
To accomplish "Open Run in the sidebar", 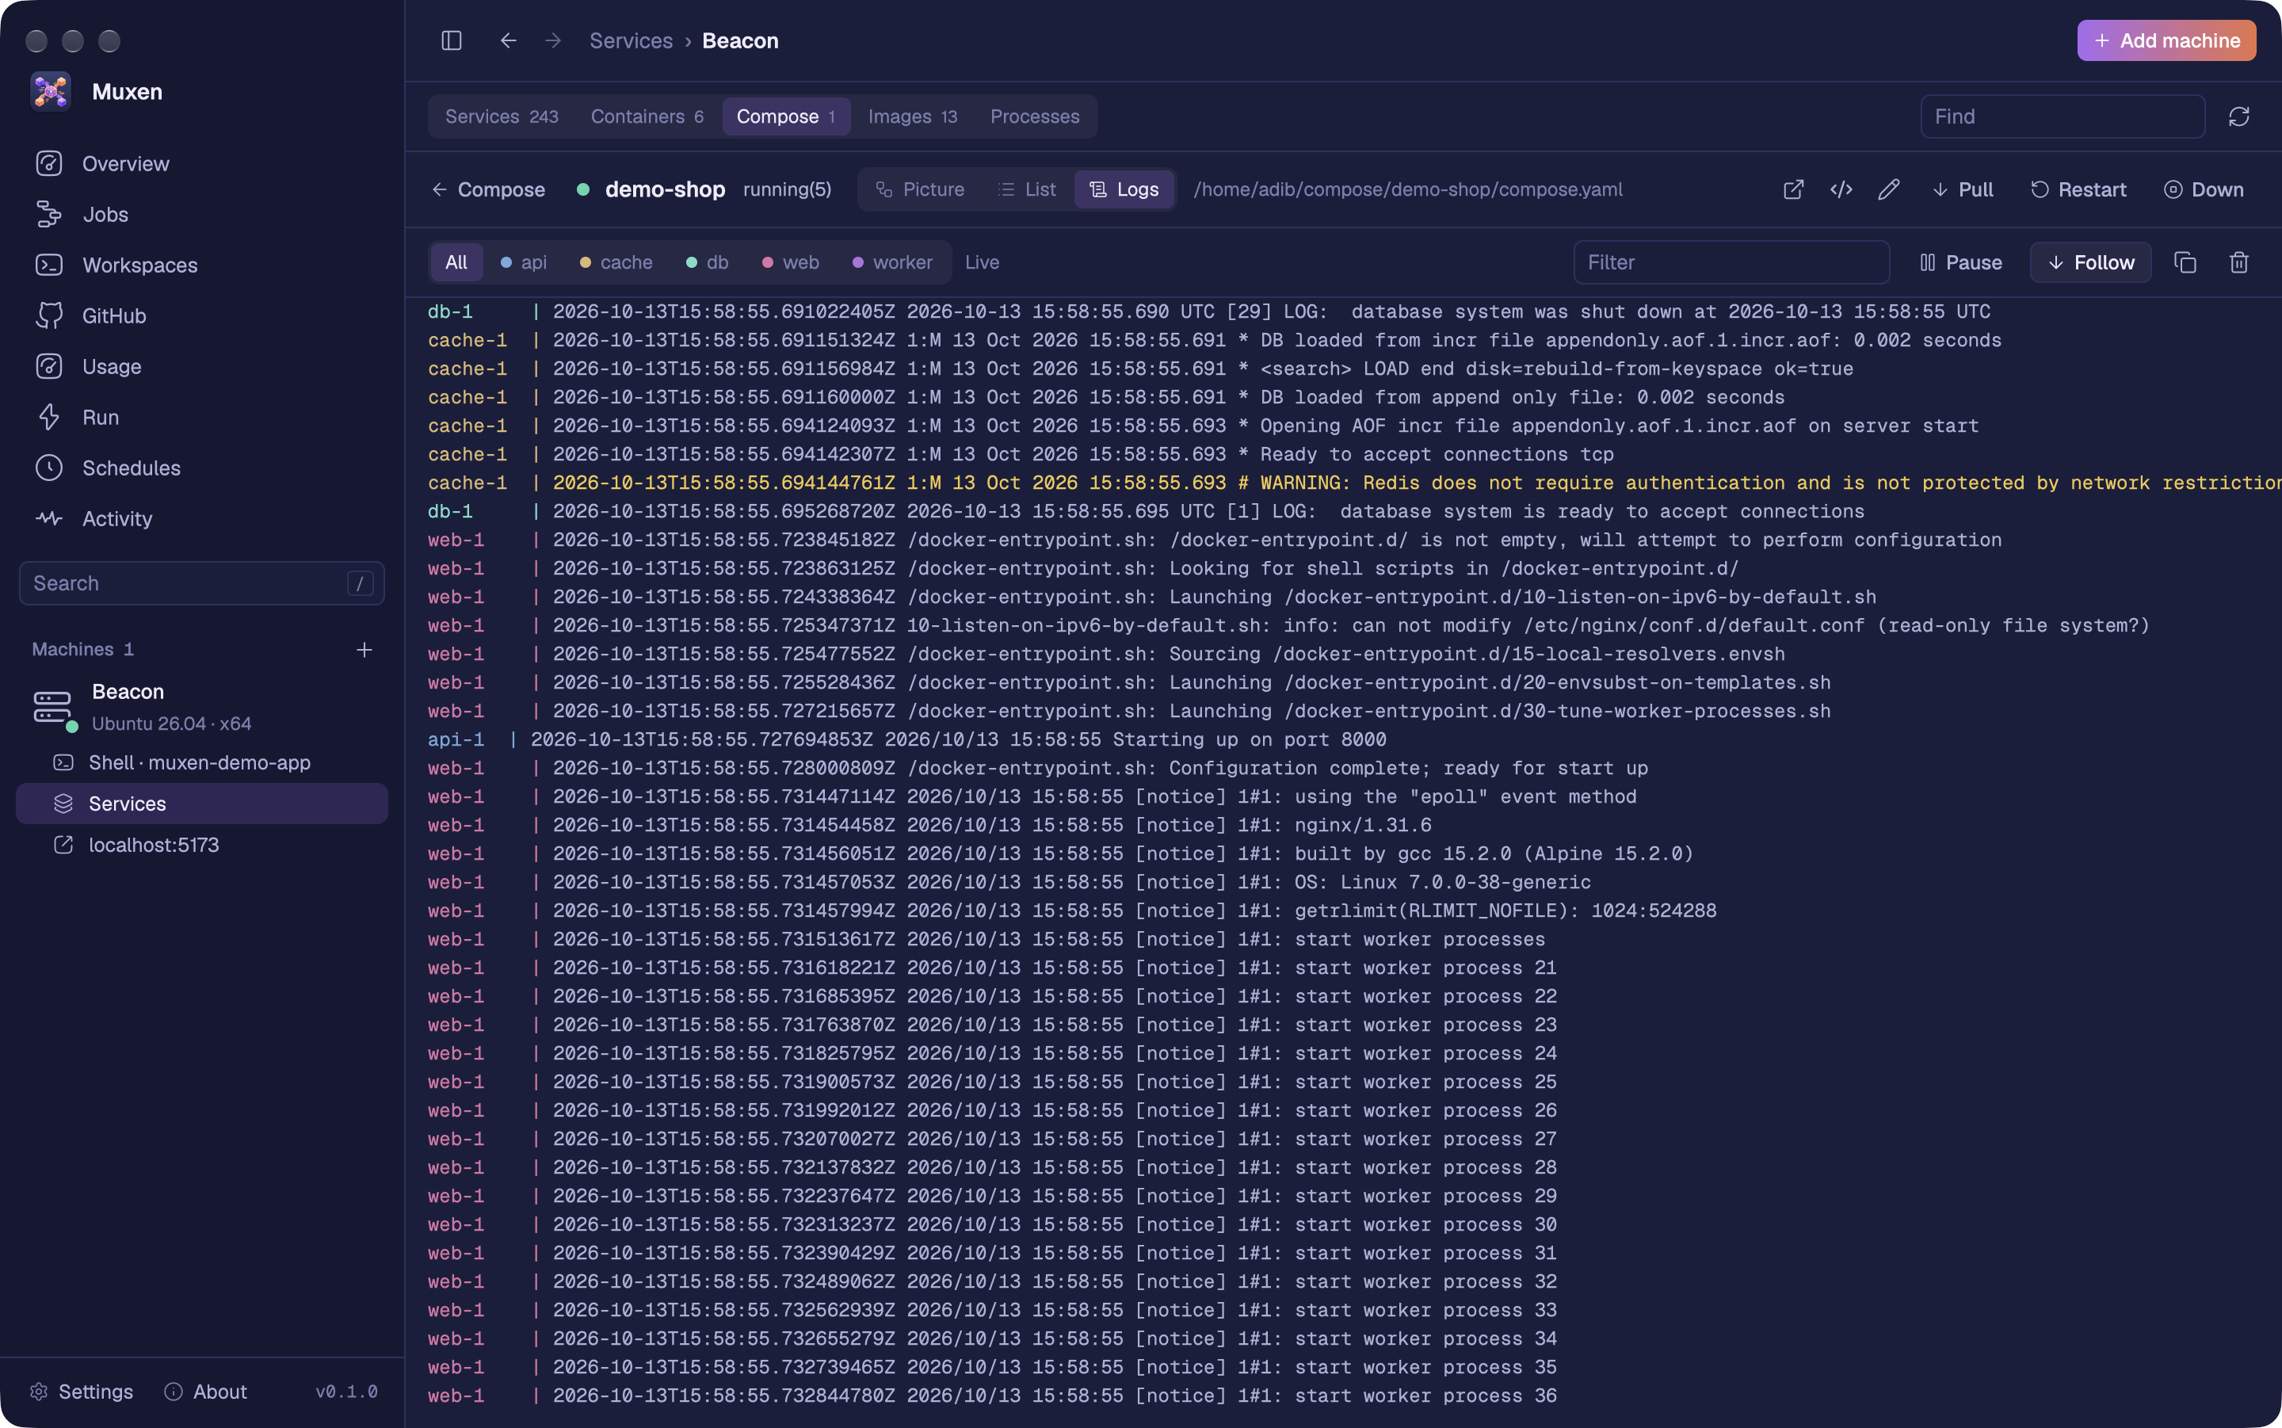I will pos(202,418).
